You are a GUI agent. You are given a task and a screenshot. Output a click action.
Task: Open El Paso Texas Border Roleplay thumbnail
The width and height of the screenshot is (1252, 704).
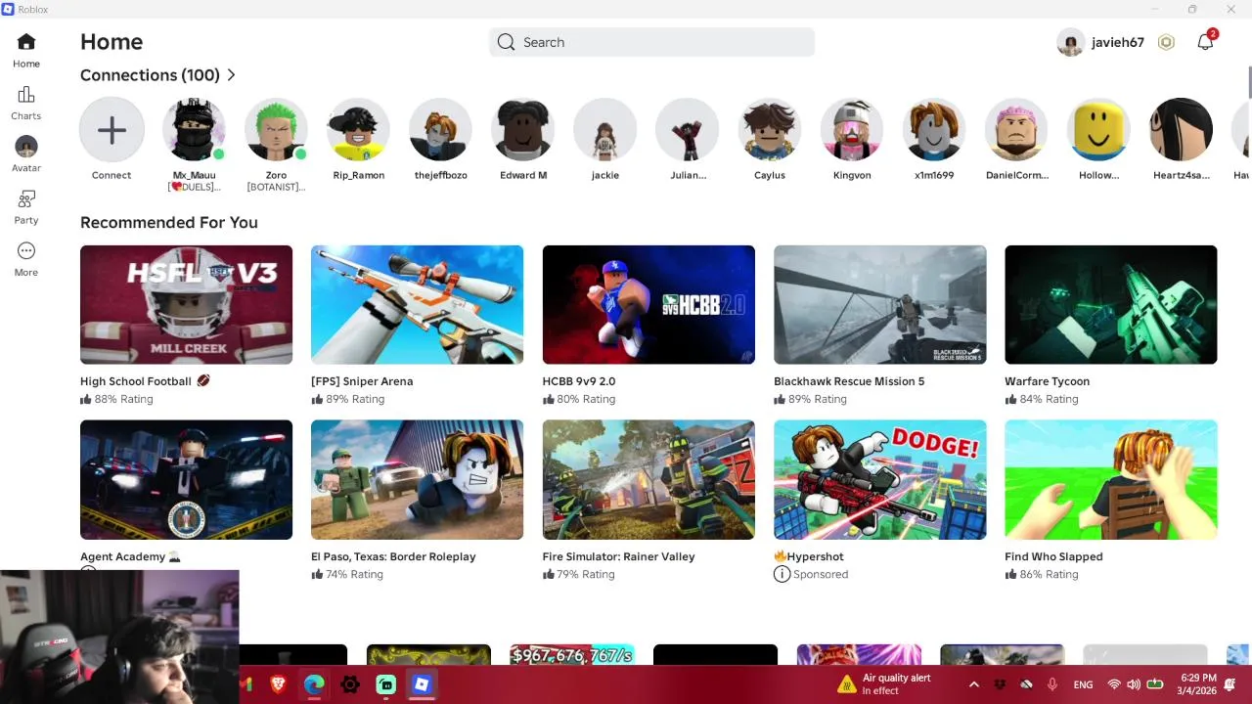point(417,480)
